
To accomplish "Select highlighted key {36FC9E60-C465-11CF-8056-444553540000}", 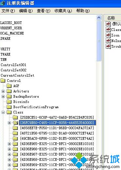I will tap(57, 123).
